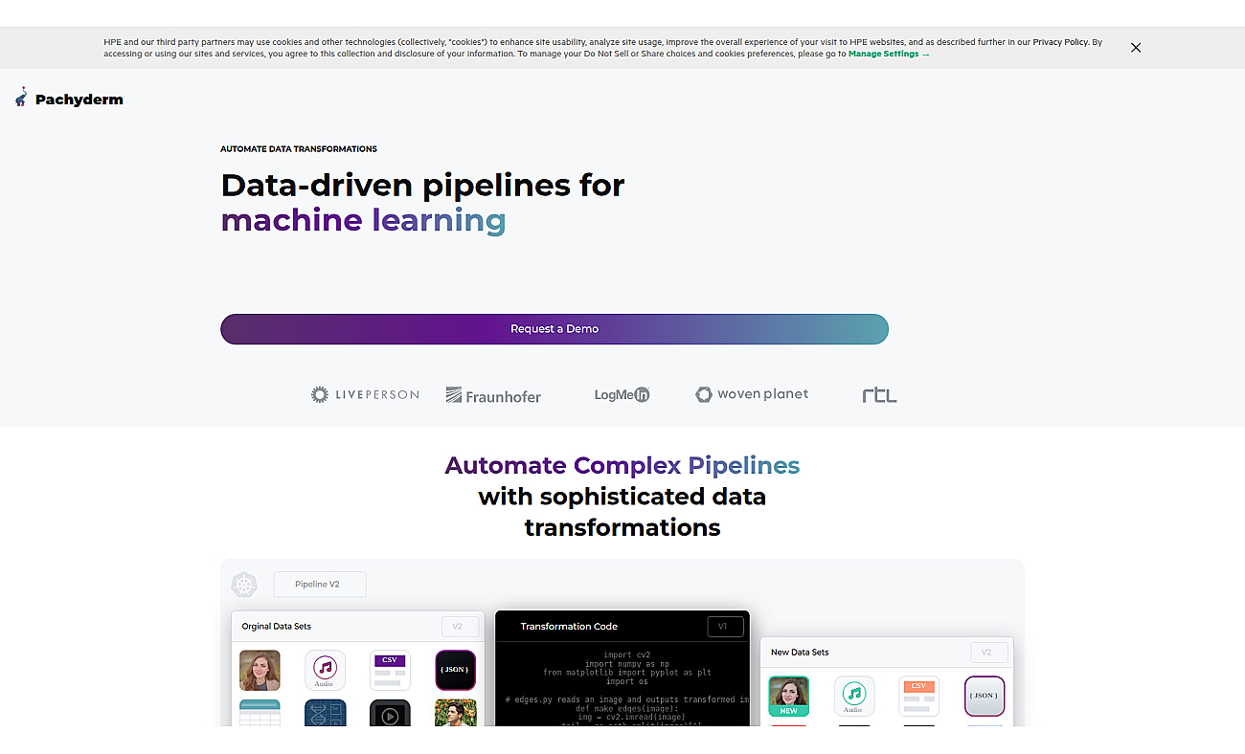Select orange CSV icon in New Data Sets
1245x754 pixels.
[918, 697]
